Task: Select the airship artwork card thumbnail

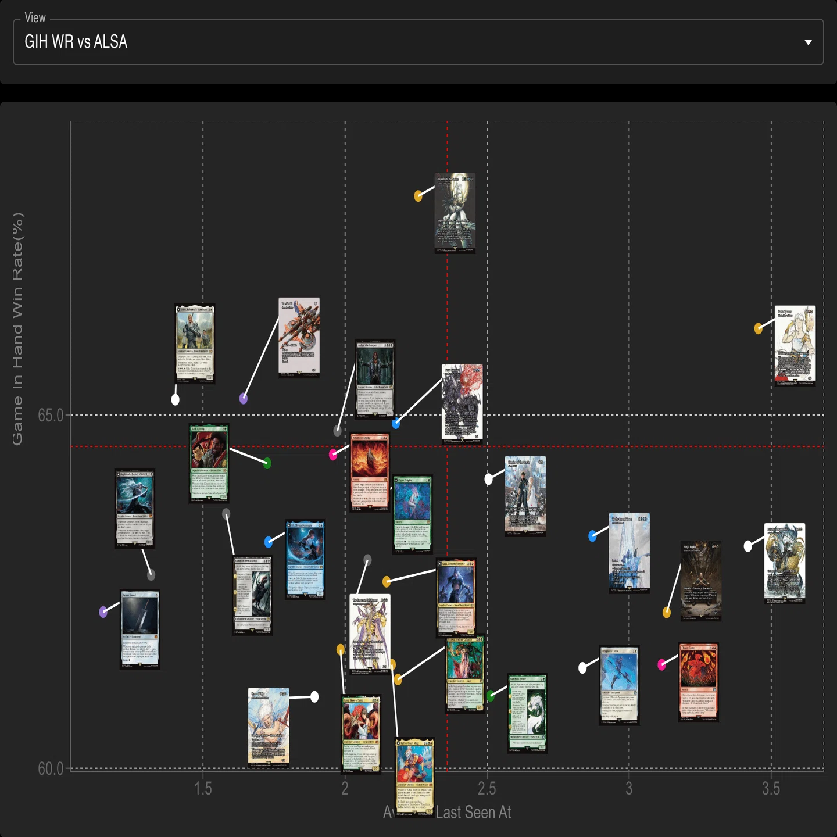Action: point(299,338)
